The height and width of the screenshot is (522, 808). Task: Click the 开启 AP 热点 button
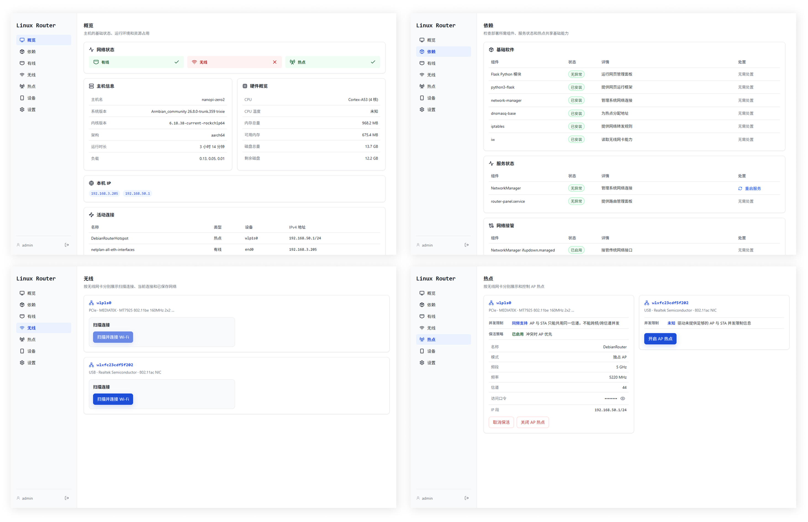[660, 339]
